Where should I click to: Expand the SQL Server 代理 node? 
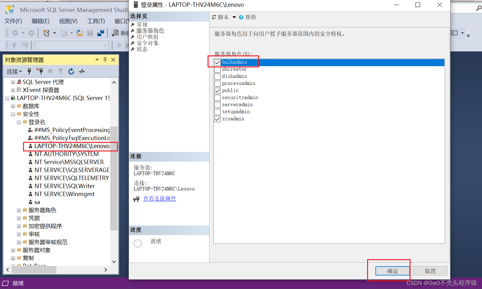coord(13,82)
